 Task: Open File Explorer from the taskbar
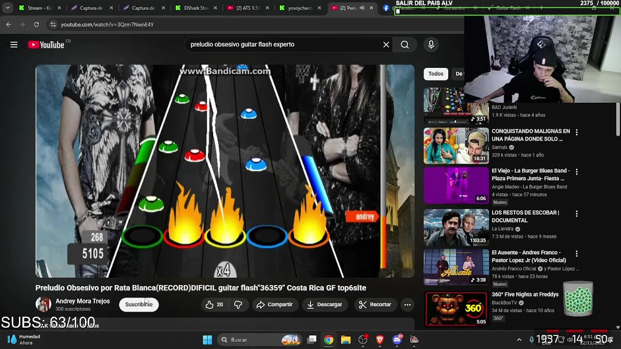[346, 340]
